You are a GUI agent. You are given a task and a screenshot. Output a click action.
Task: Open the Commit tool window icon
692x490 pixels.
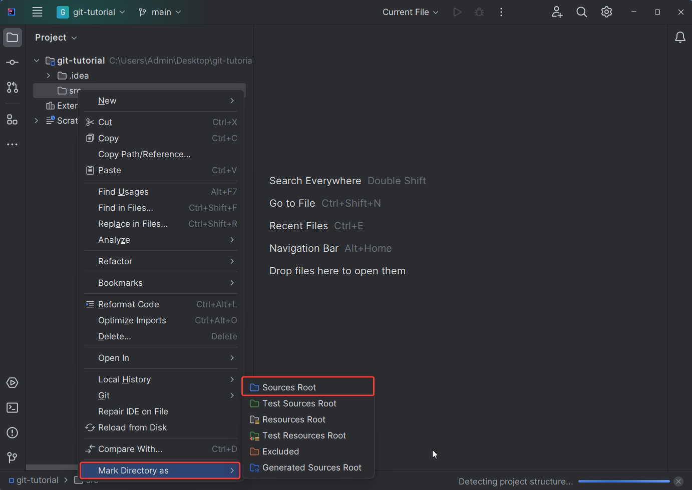(x=13, y=63)
